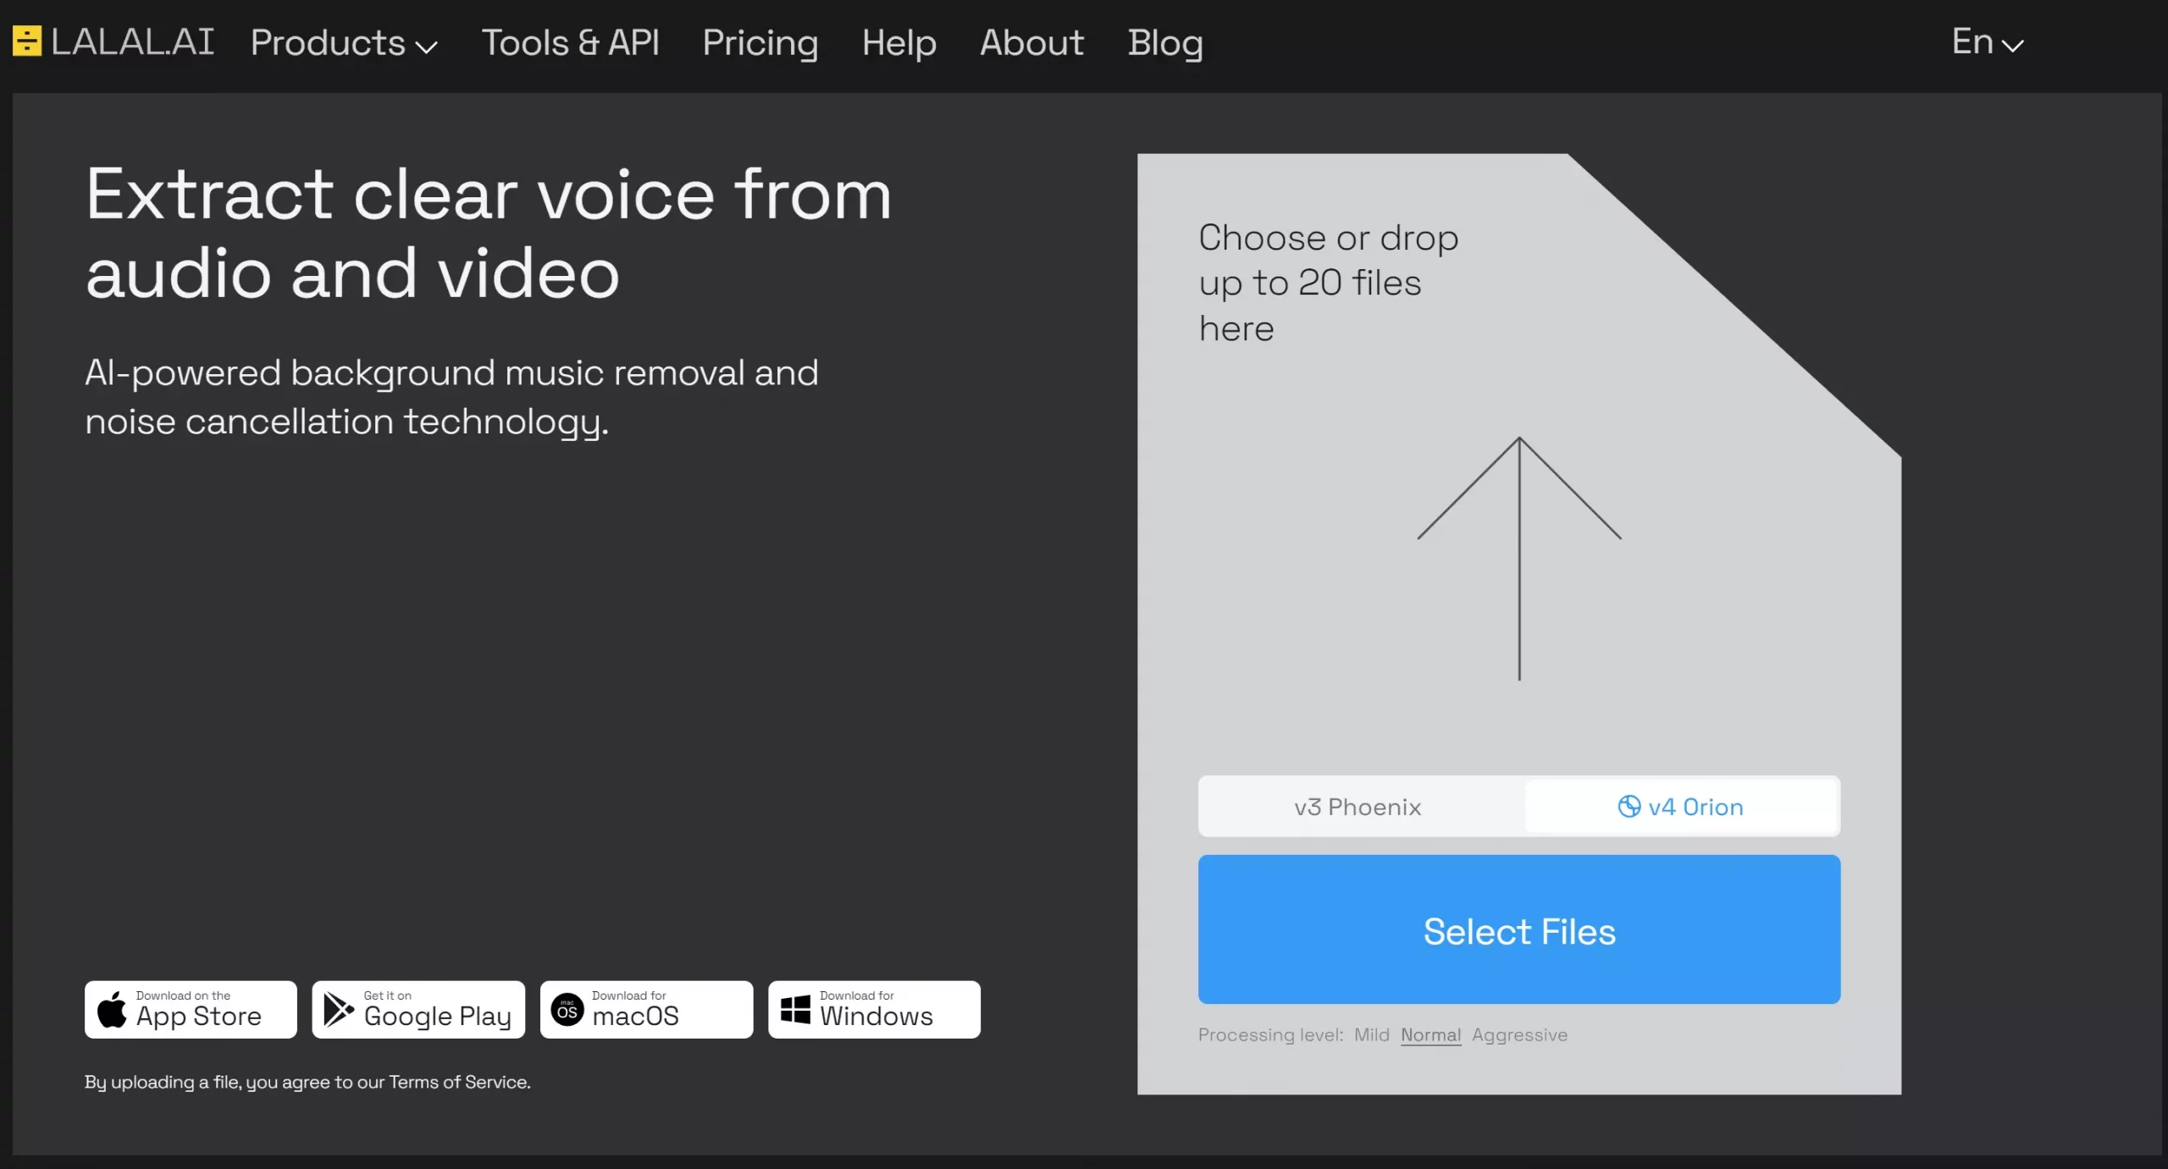Click the Apple logo icon
This screenshot has height=1169, width=2168.
click(x=112, y=1009)
